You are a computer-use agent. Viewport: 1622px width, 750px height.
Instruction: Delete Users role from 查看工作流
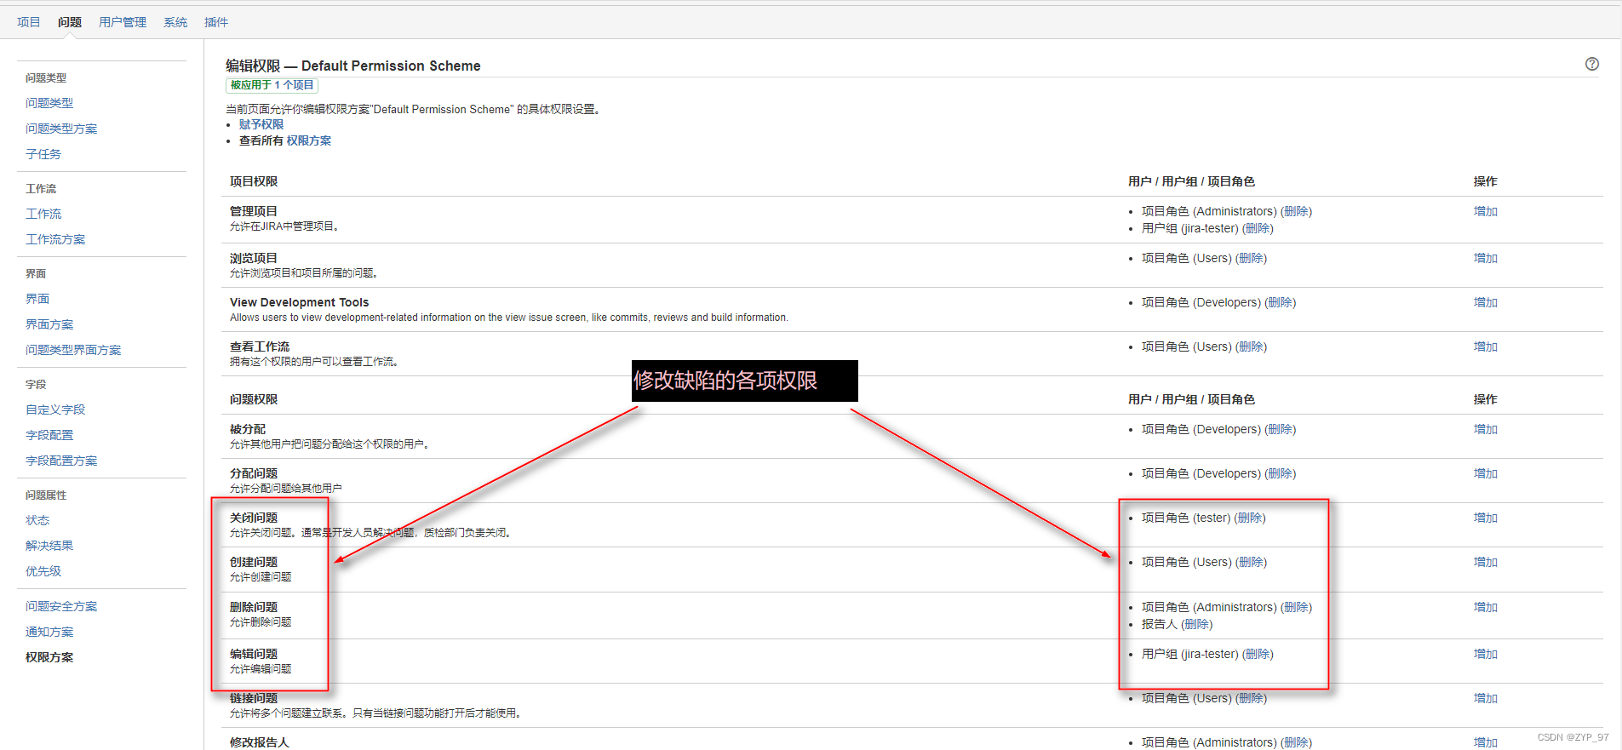pyautogui.click(x=1251, y=346)
